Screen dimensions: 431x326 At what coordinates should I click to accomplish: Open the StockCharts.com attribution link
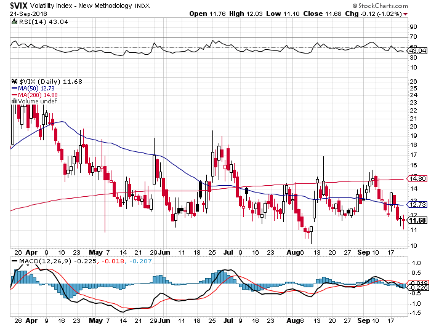click(x=380, y=6)
